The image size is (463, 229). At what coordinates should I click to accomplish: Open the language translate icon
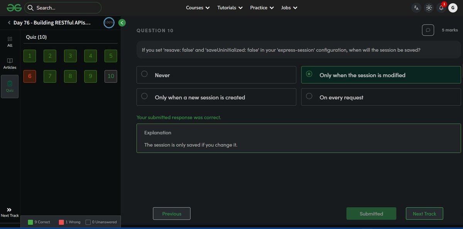416,8
